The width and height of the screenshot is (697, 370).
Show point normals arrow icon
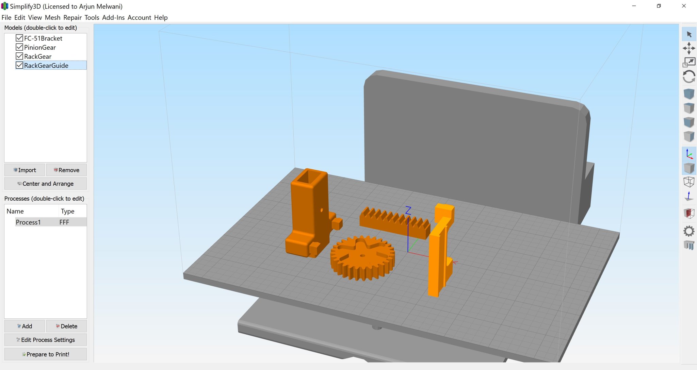click(689, 196)
